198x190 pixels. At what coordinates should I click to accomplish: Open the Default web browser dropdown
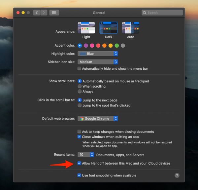click(98, 119)
